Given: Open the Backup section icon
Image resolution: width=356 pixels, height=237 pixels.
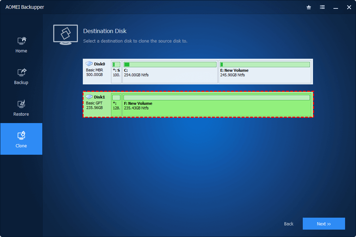Looking at the screenshot, I should (x=22, y=72).
